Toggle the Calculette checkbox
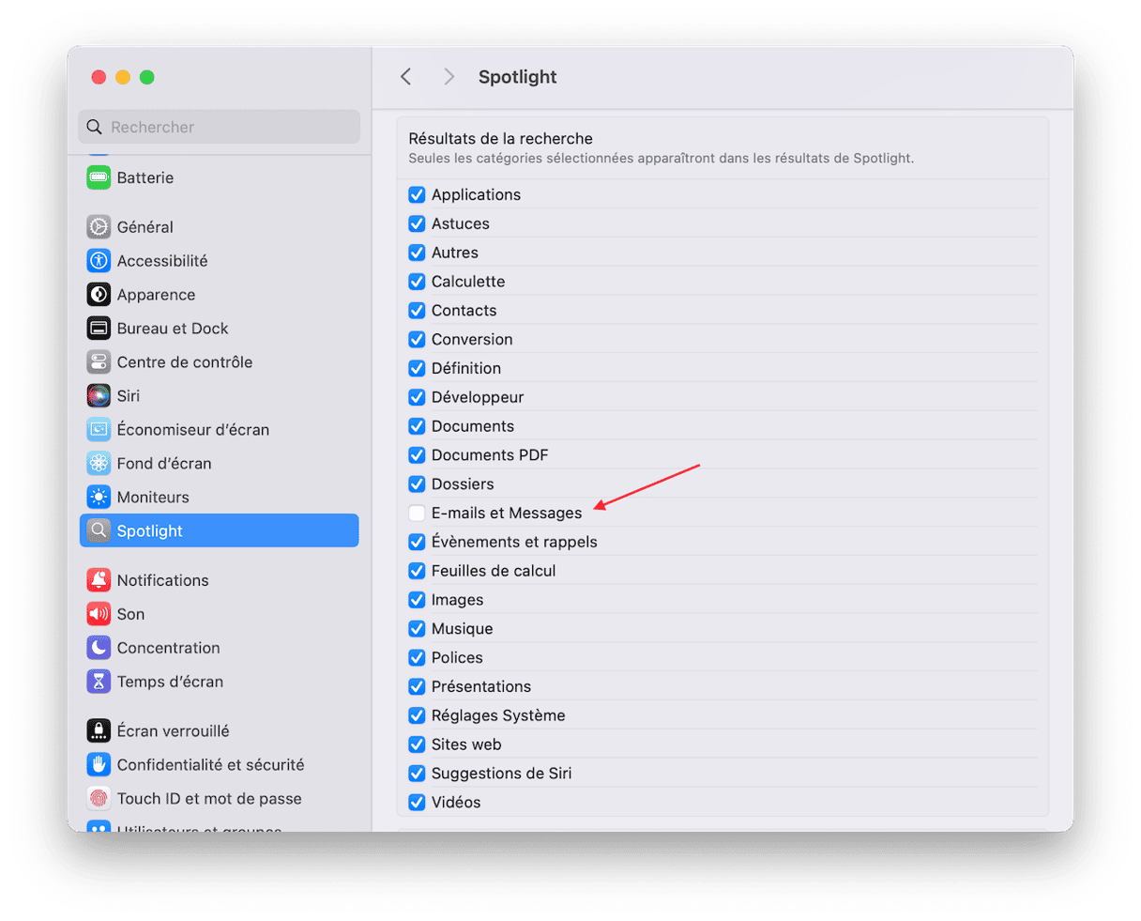1141x921 pixels. (x=418, y=282)
